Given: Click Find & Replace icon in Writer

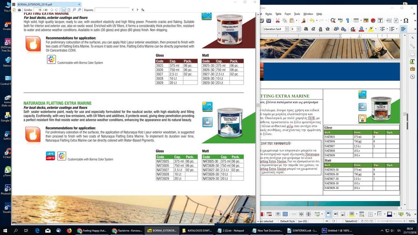Looking at the screenshot, I should coord(333,20).
